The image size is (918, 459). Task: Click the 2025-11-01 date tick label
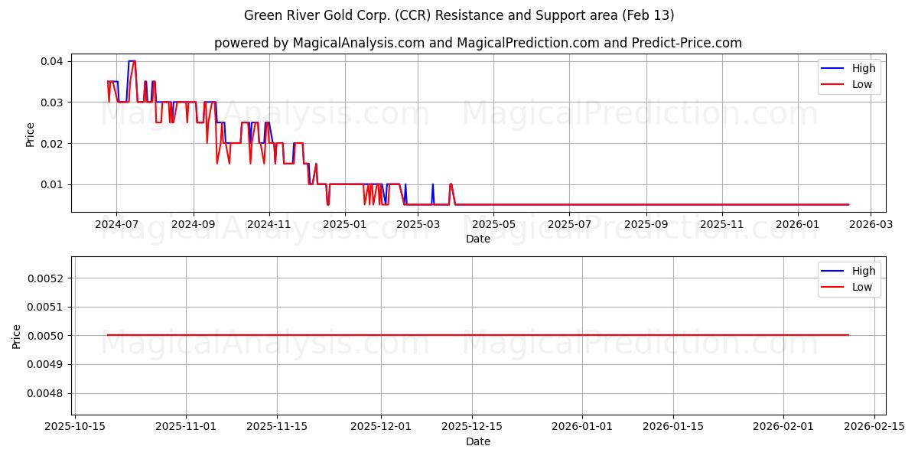coord(186,428)
